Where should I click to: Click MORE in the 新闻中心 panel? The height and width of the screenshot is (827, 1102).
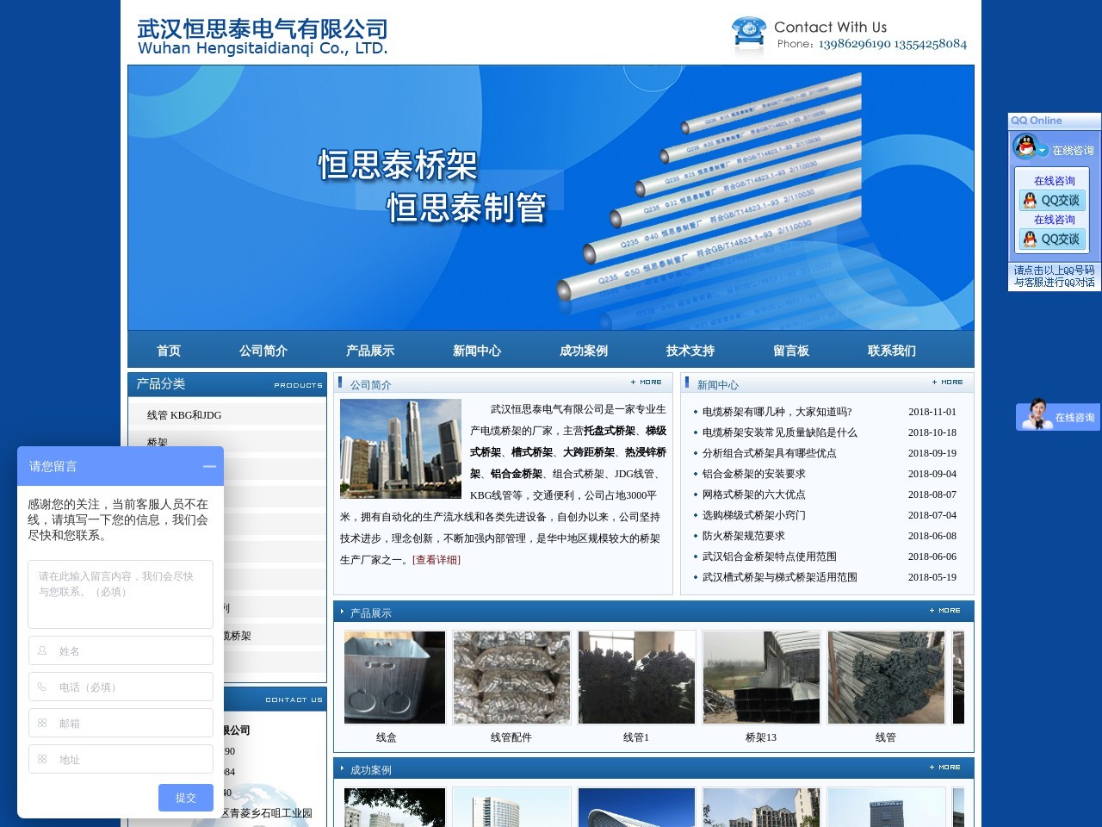point(948,382)
